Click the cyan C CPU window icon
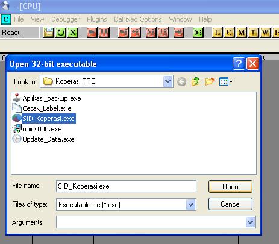 click(x=5, y=20)
